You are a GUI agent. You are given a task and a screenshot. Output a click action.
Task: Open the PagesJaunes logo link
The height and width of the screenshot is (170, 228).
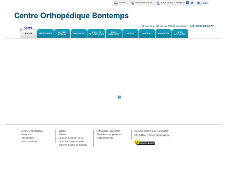coord(144,143)
